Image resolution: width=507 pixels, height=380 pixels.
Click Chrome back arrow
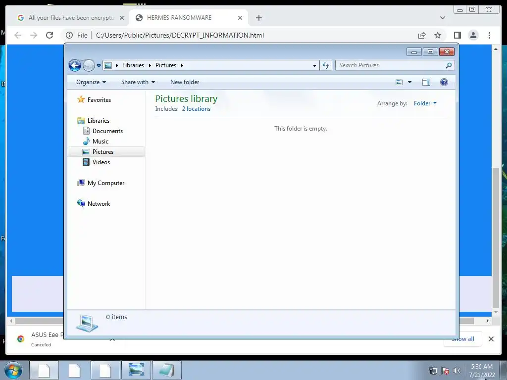pos(18,35)
